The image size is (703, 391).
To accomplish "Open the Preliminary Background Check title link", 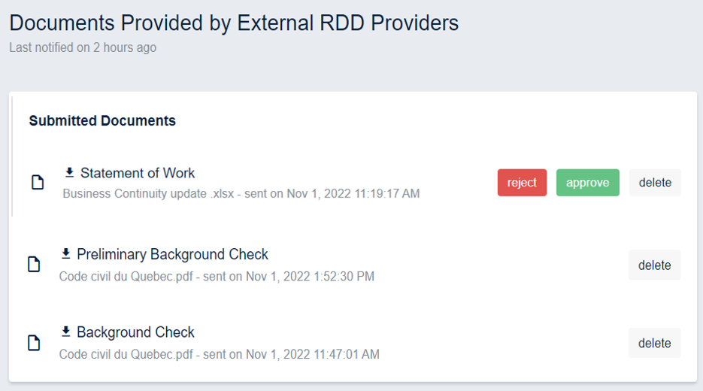I will pos(172,254).
